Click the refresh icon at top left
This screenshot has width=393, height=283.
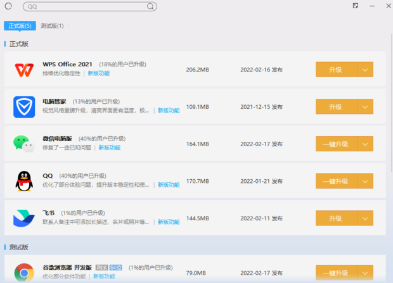point(8,6)
